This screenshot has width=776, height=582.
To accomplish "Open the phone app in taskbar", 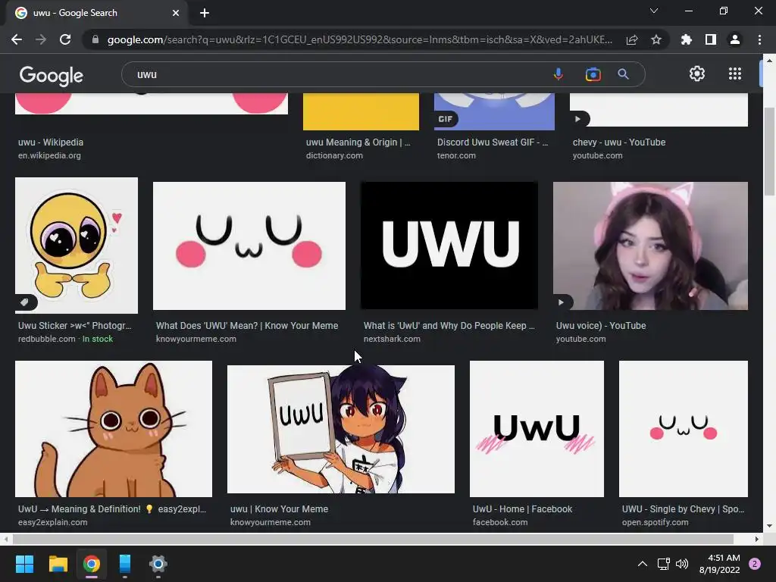I will coord(125,564).
